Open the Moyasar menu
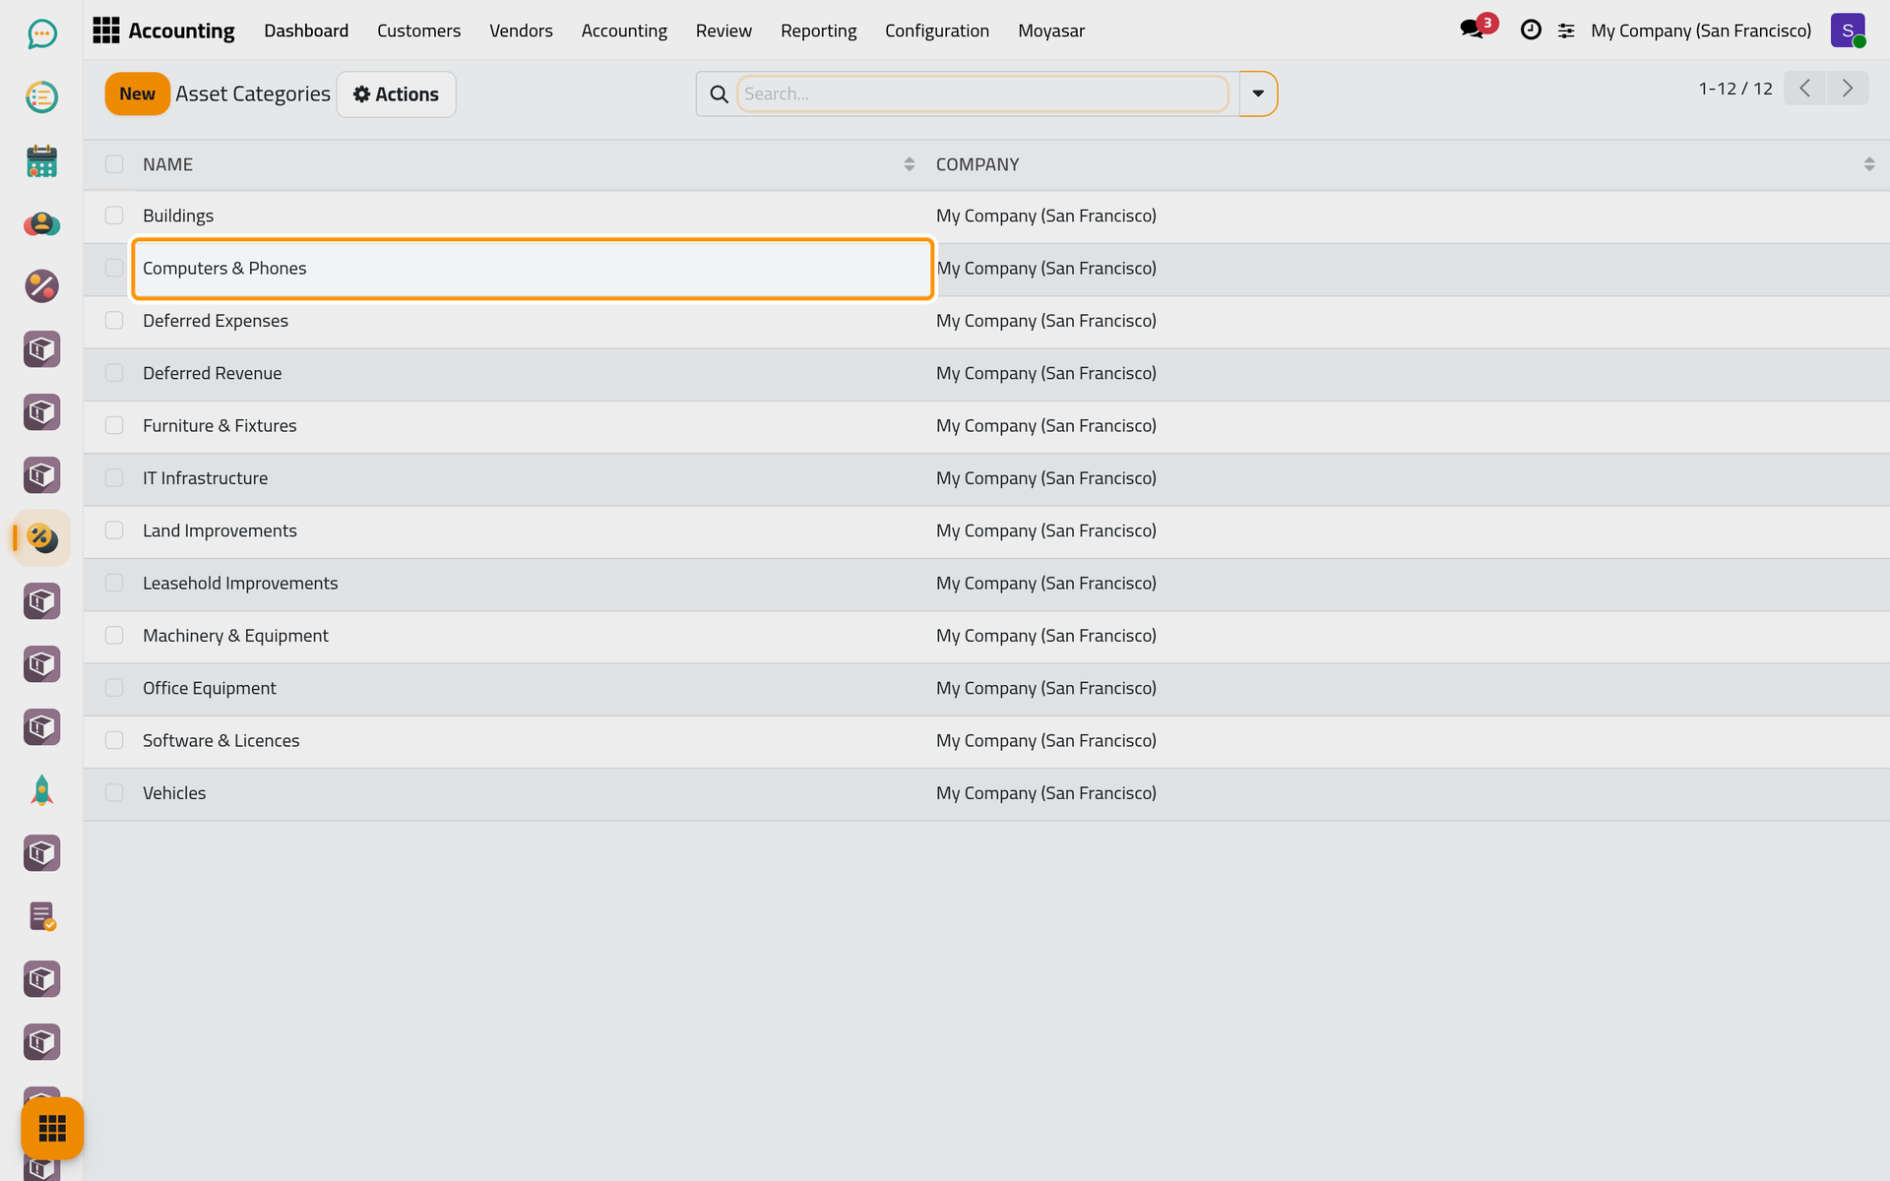 pyautogui.click(x=1050, y=31)
